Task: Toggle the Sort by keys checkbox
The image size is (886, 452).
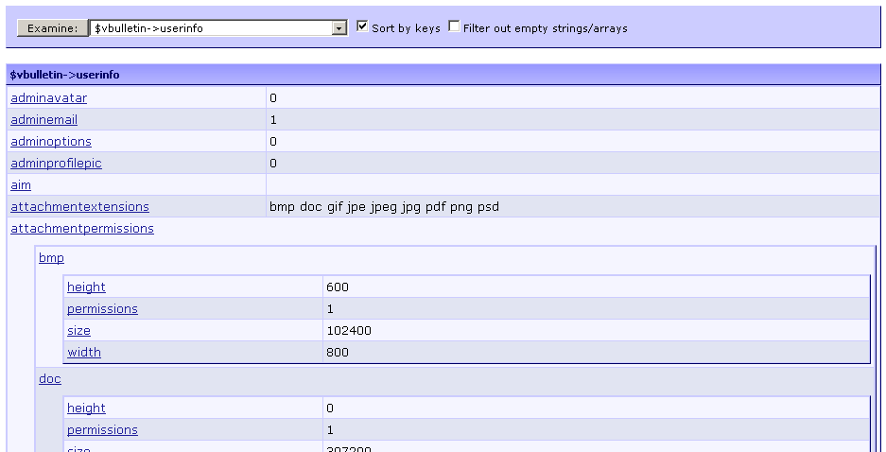Action: click(363, 27)
